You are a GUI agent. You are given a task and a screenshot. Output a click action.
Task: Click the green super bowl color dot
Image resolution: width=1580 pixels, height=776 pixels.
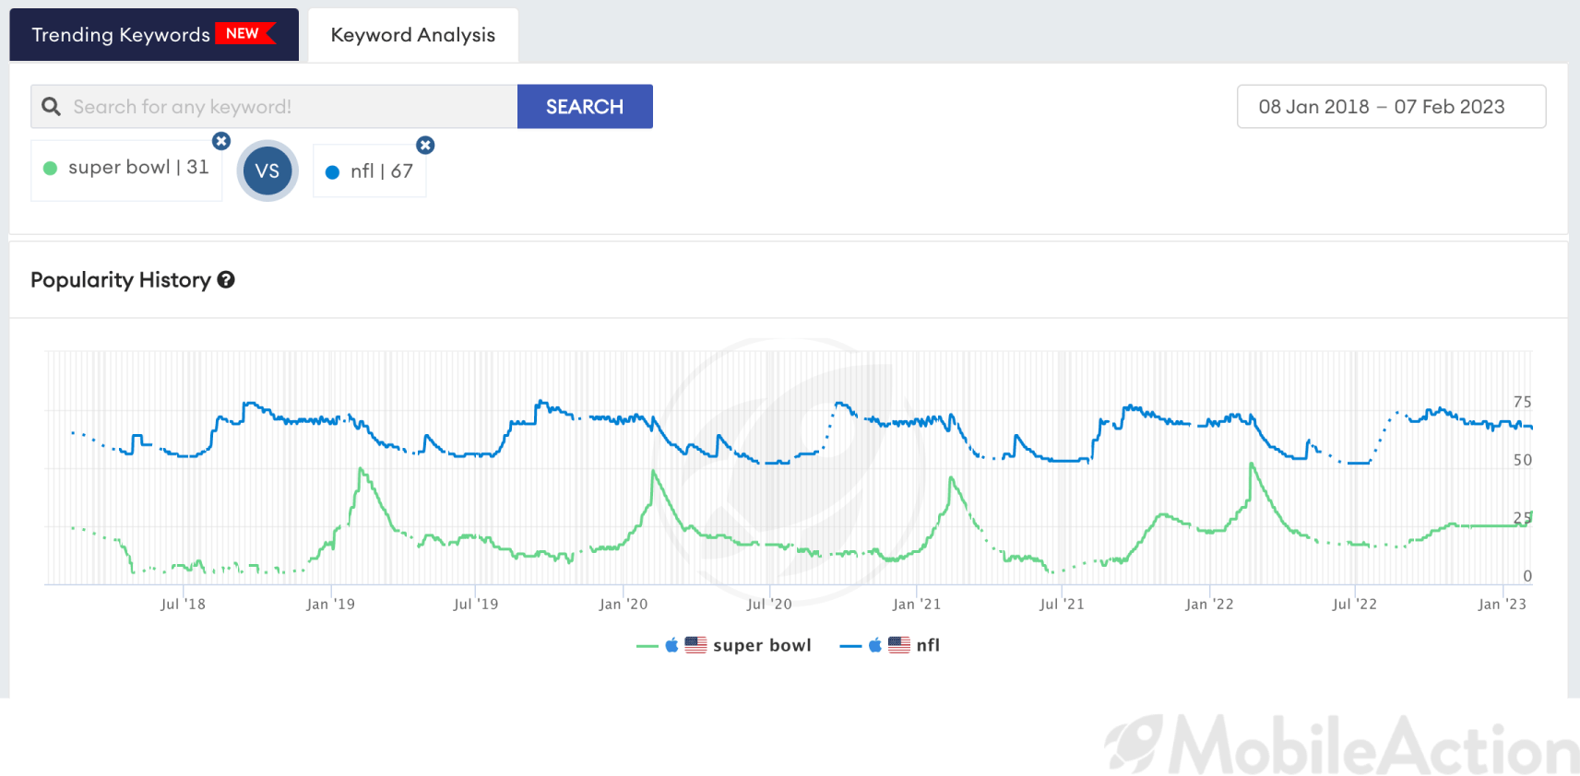pos(51,168)
